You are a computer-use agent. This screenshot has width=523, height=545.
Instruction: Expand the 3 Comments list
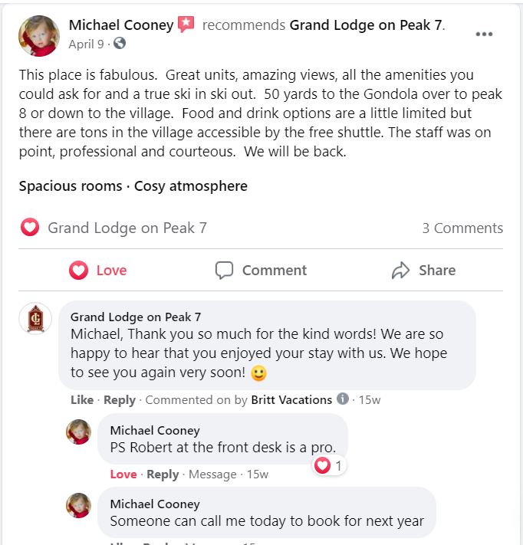pos(462,228)
